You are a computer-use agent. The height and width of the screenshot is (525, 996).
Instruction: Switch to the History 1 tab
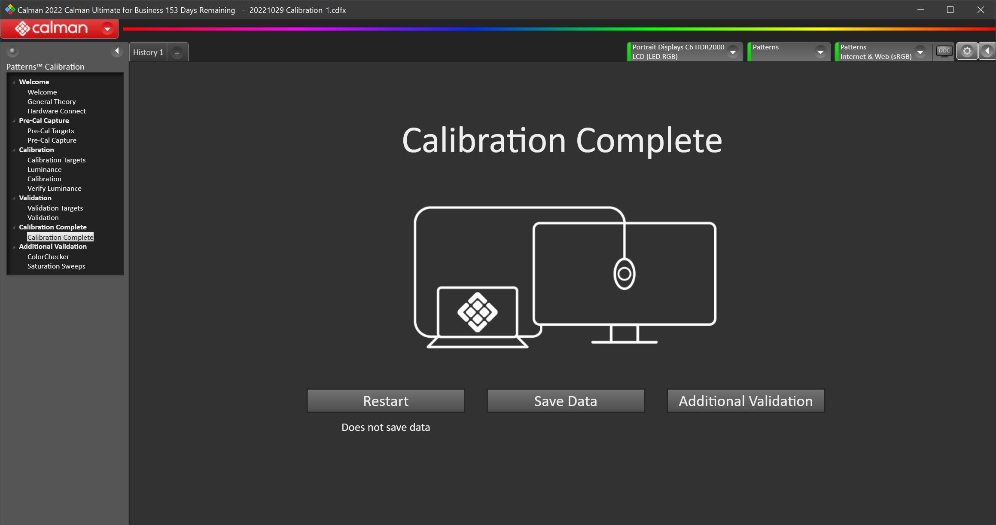click(148, 52)
